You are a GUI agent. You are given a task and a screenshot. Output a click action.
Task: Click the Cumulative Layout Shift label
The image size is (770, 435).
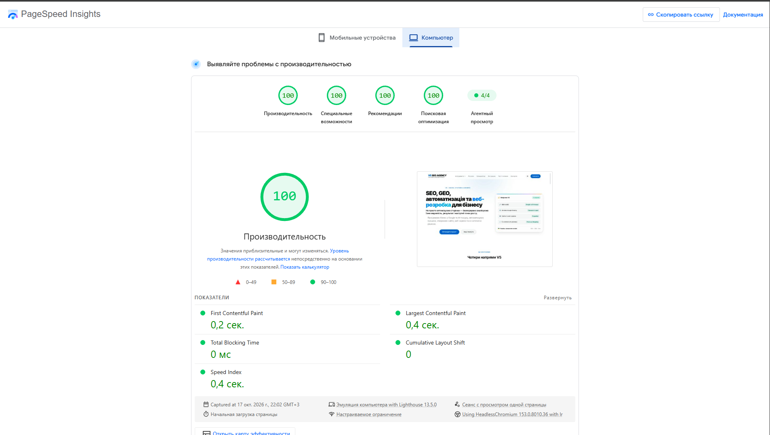[435, 343]
